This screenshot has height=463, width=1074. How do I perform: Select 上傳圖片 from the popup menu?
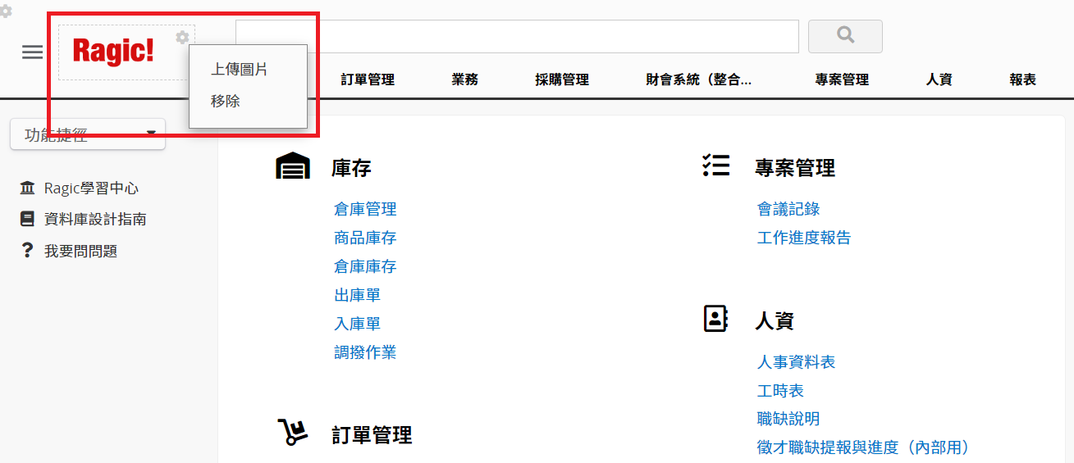(x=240, y=70)
